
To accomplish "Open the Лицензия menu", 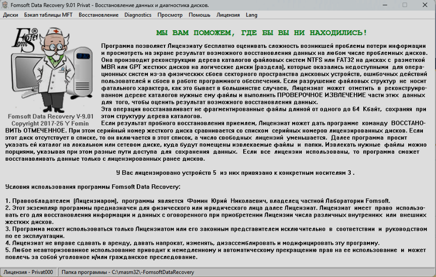I will 228,15.
